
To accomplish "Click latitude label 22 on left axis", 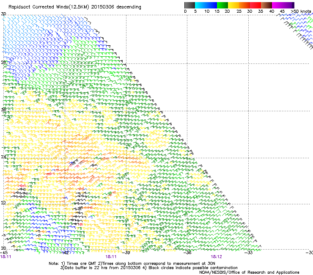I will tap(3, 203).
